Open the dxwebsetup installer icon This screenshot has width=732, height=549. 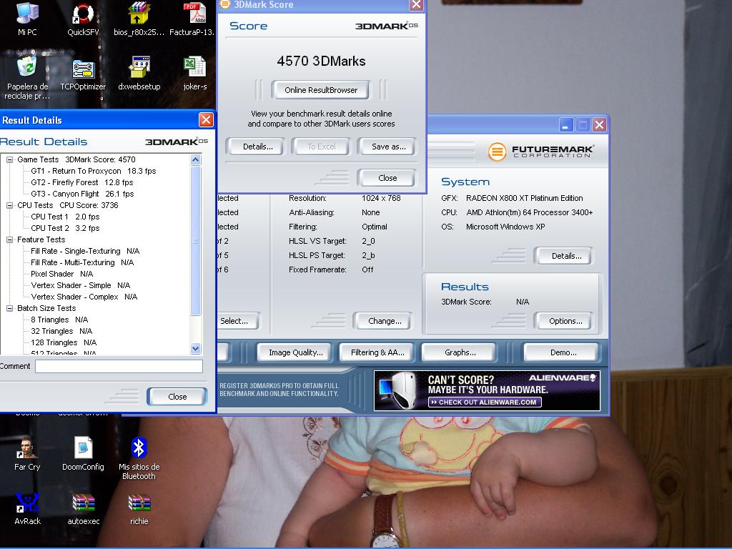(x=139, y=69)
